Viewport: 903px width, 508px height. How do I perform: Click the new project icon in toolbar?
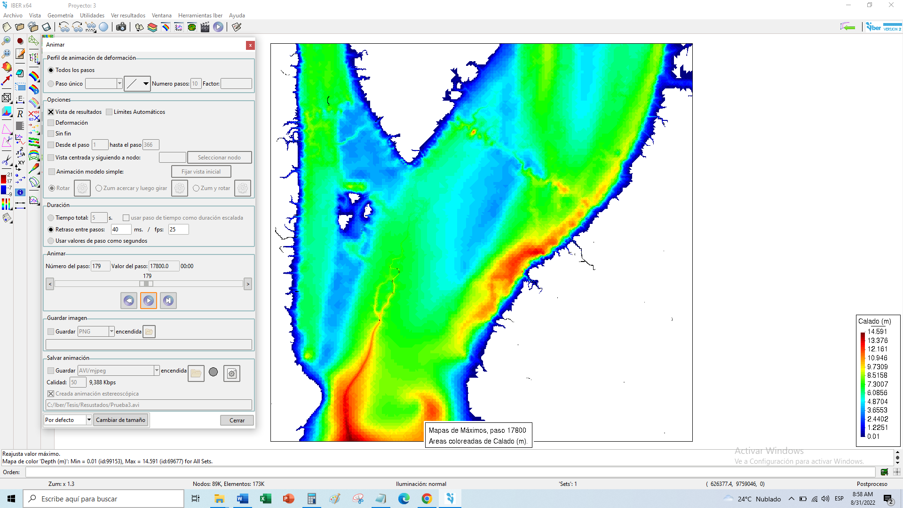pos(7,27)
